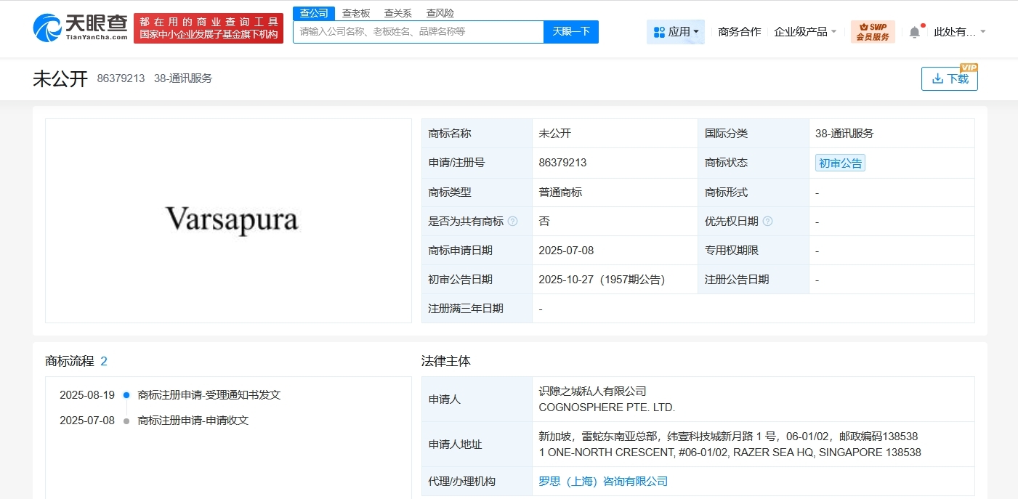Click the Tianyancha logo icon
Image resolution: width=1018 pixels, height=499 pixels.
pos(47,28)
